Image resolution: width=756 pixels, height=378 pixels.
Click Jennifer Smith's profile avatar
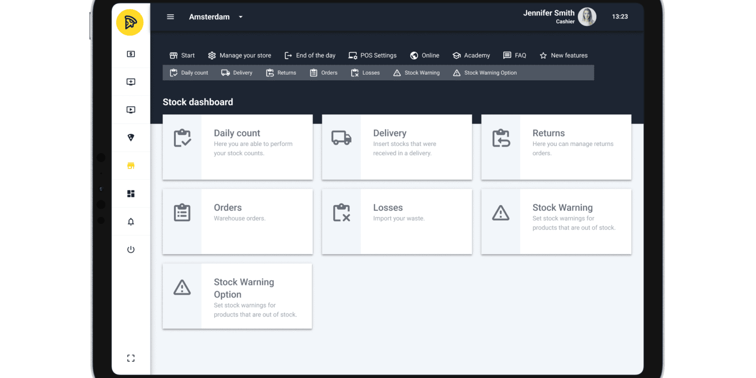coord(587,17)
